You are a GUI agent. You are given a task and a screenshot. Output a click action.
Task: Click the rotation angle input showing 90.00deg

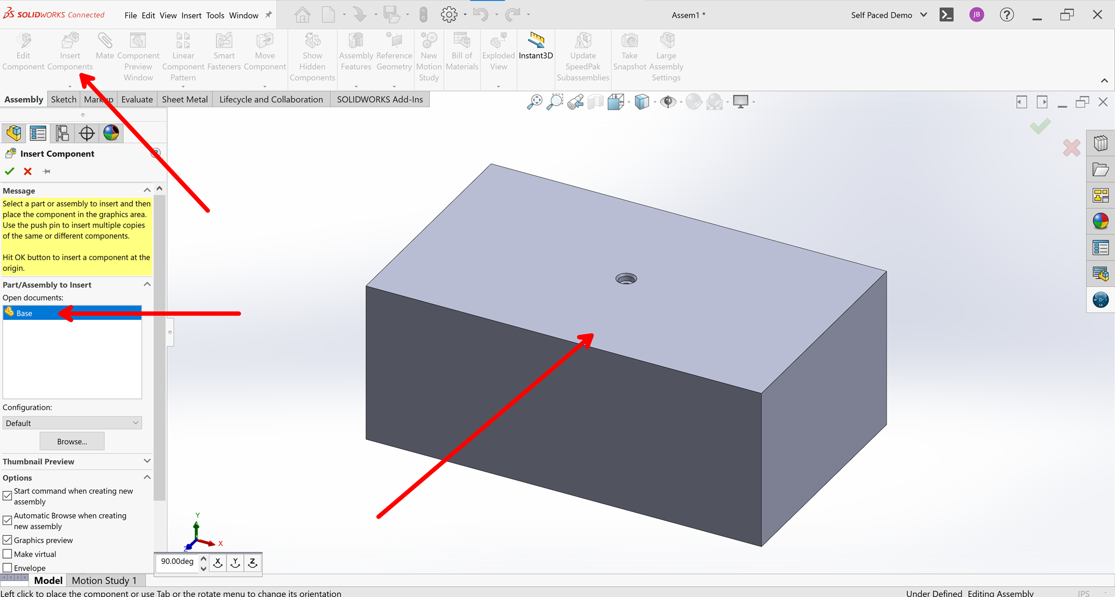point(177,561)
